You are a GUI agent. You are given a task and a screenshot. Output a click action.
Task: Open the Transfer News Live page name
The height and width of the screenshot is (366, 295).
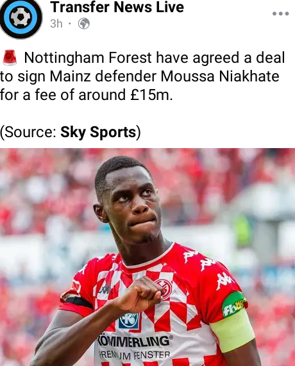[x=117, y=7]
